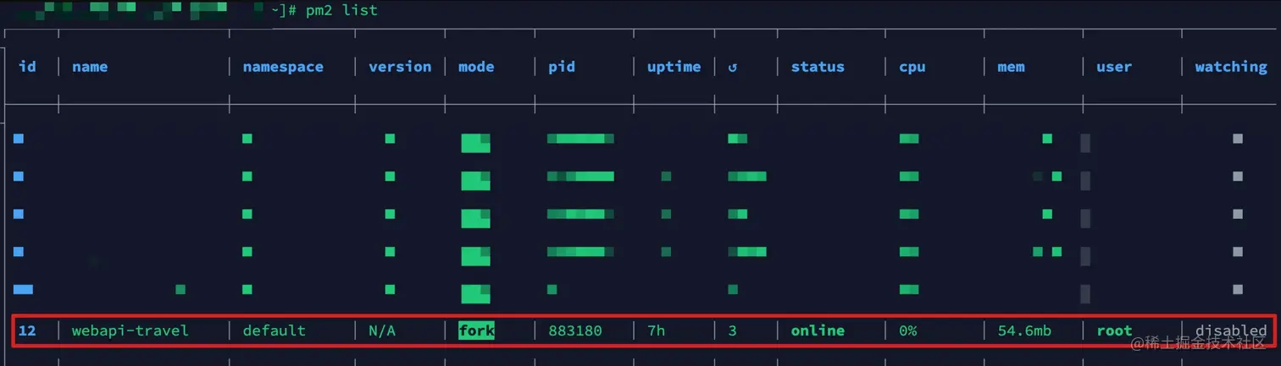Click the pid value '883180'
This screenshot has width=1281, height=366.
[x=575, y=330]
